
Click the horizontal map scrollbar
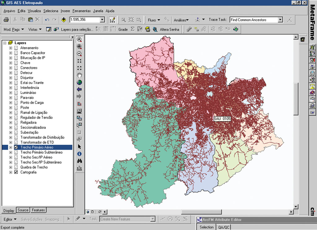coord(201,212)
